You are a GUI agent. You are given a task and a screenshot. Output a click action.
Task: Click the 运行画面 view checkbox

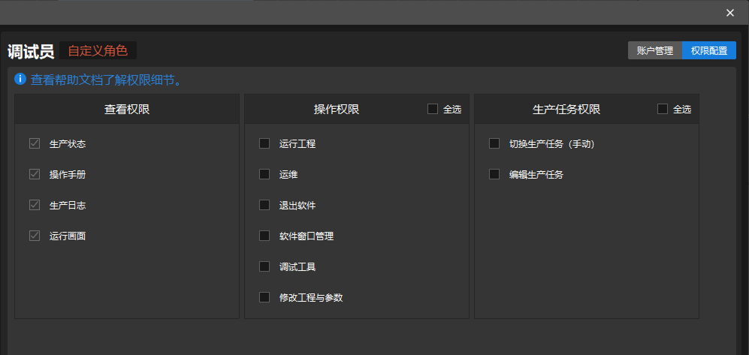click(35, 236)
